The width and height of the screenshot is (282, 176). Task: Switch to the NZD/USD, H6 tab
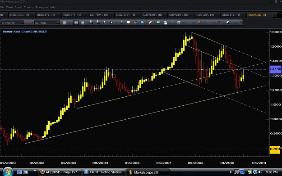[x=21, y=15]
